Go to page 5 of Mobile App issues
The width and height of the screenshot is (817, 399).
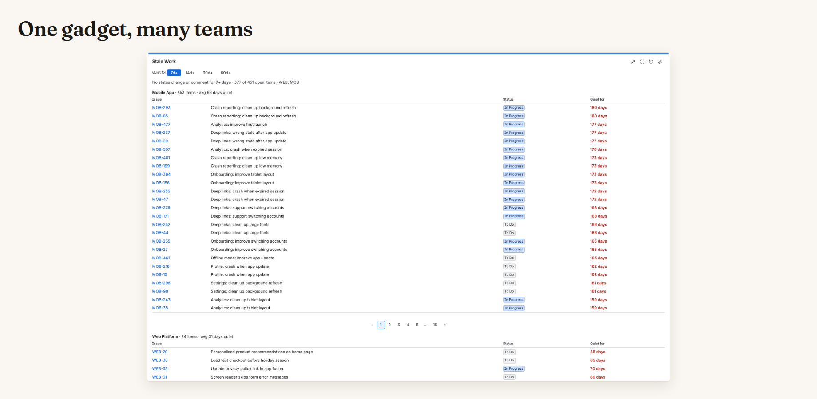417,325
